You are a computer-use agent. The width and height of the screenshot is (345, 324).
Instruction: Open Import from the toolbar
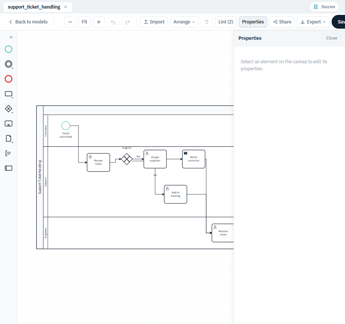(154, 22)
